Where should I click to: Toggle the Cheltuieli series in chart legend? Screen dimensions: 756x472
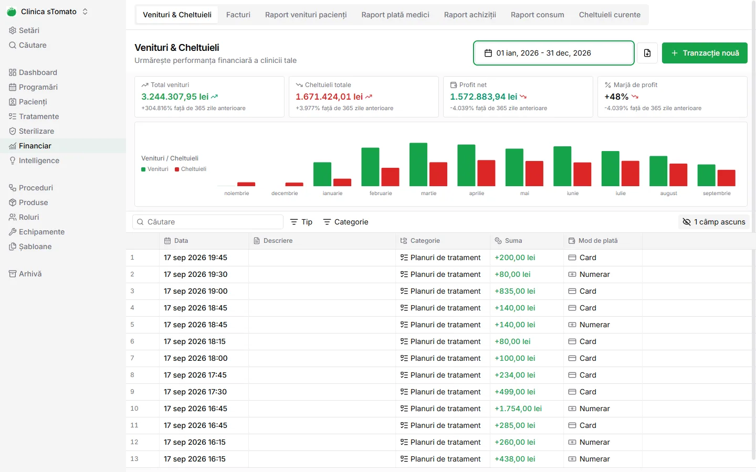tap(191, 169)
